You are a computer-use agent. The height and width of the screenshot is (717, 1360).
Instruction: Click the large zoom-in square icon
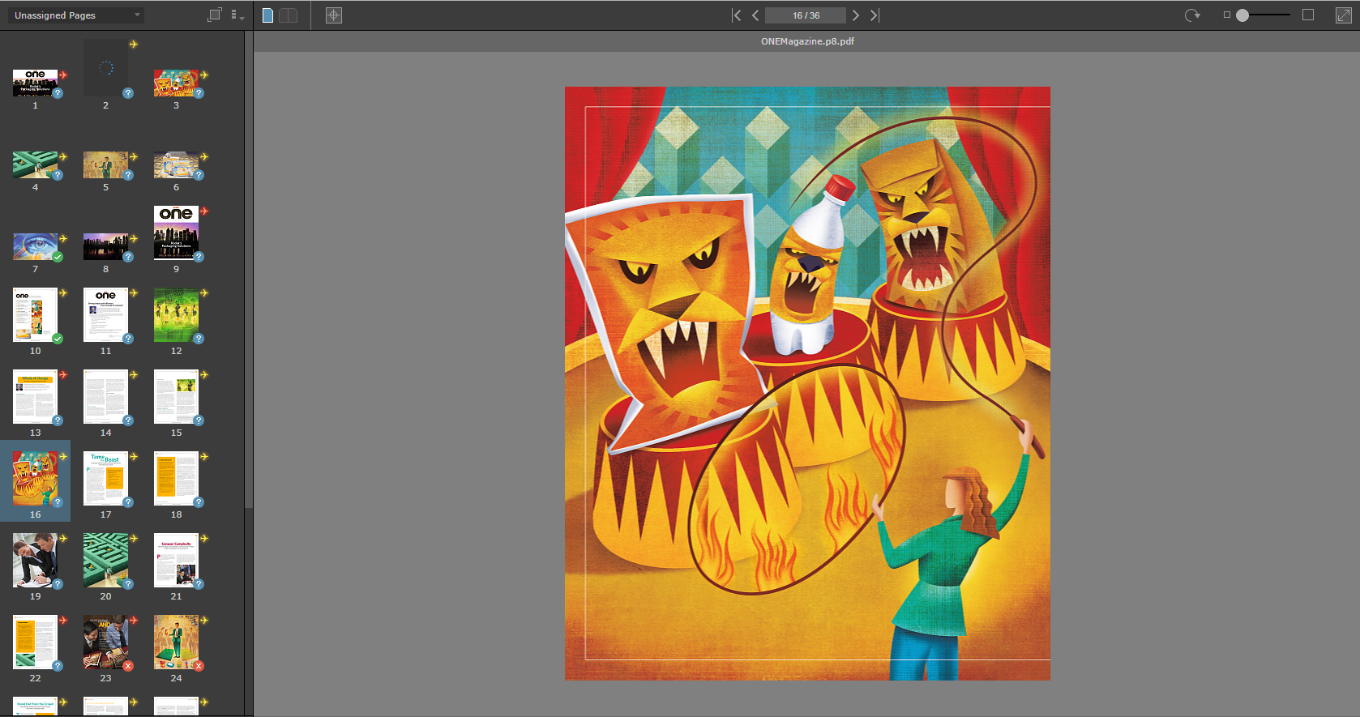pyautogui.click(x=1308, y=15)
